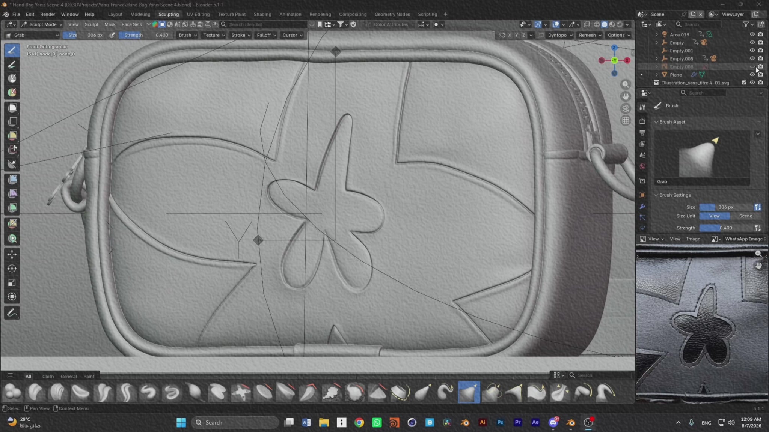Click the Strength slider in tool header

pos(146,35)
